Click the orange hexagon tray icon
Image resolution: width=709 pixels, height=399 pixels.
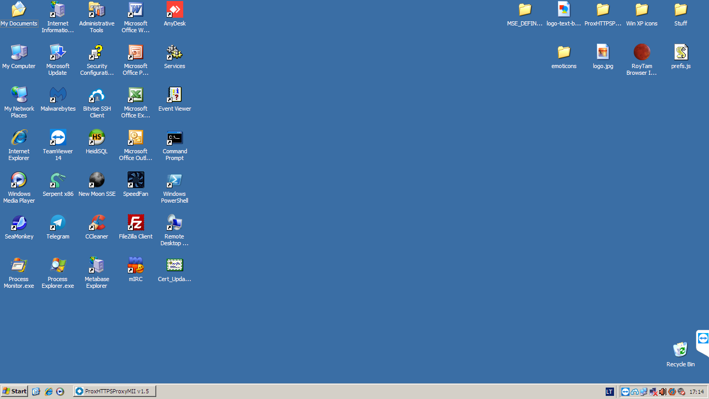point(672,392)
